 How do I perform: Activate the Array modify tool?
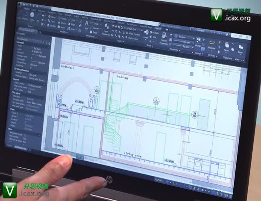click(71, 29)
